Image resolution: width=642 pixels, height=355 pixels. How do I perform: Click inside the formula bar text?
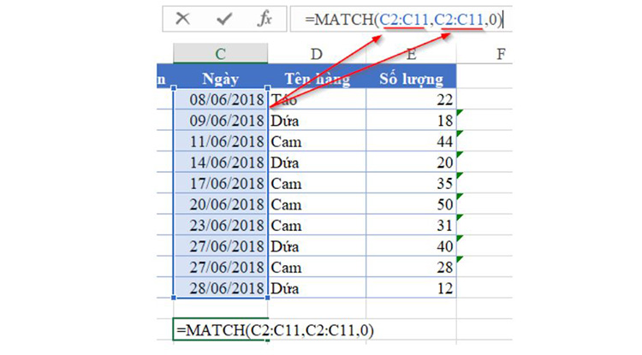point(403,19)
